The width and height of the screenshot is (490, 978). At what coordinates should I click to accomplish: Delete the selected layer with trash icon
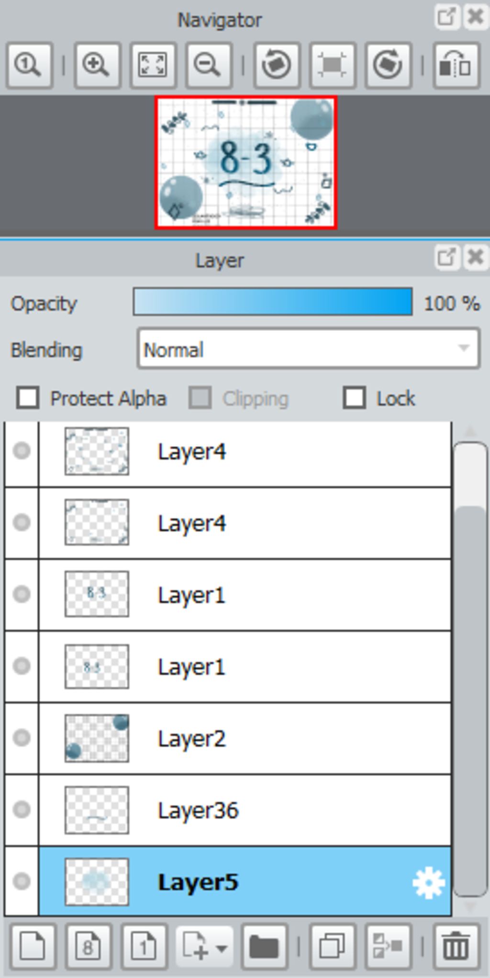456,946
